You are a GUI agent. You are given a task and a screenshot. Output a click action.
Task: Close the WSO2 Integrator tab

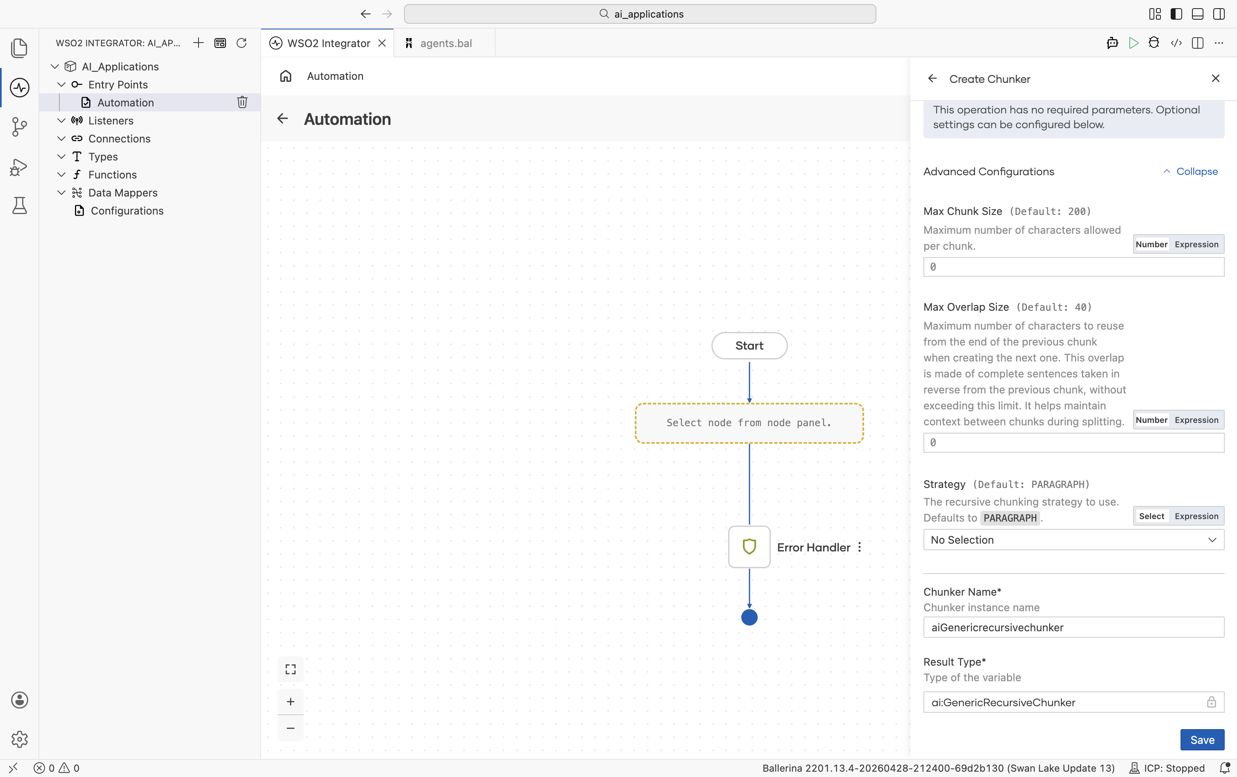pos(381,43)
